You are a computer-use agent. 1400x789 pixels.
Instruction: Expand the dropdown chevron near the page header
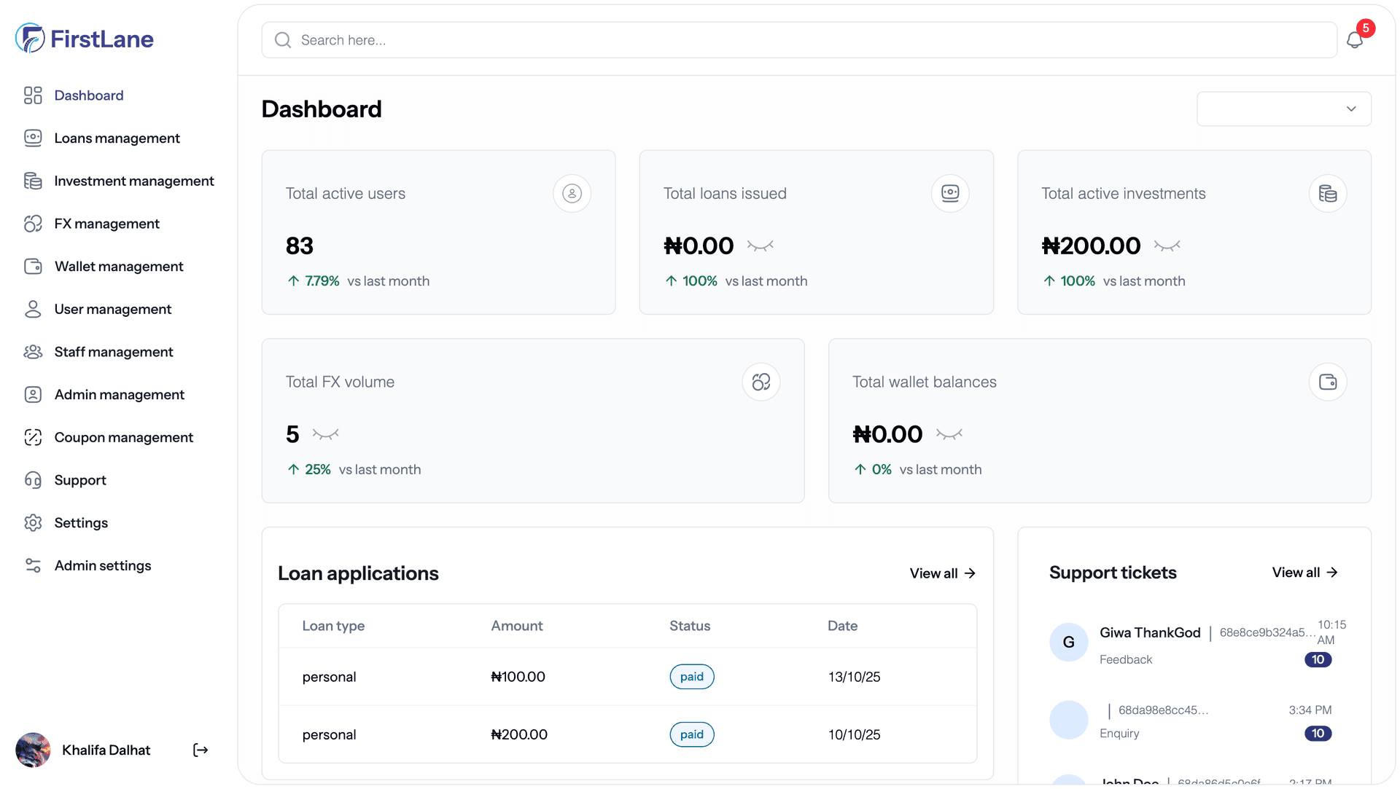[x=1350, y=108]
